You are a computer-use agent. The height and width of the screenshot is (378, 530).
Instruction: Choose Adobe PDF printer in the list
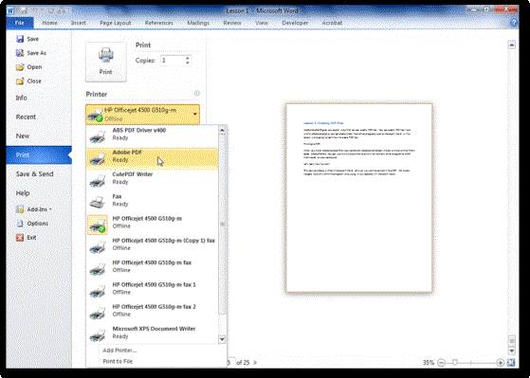[x=152, y=156]
